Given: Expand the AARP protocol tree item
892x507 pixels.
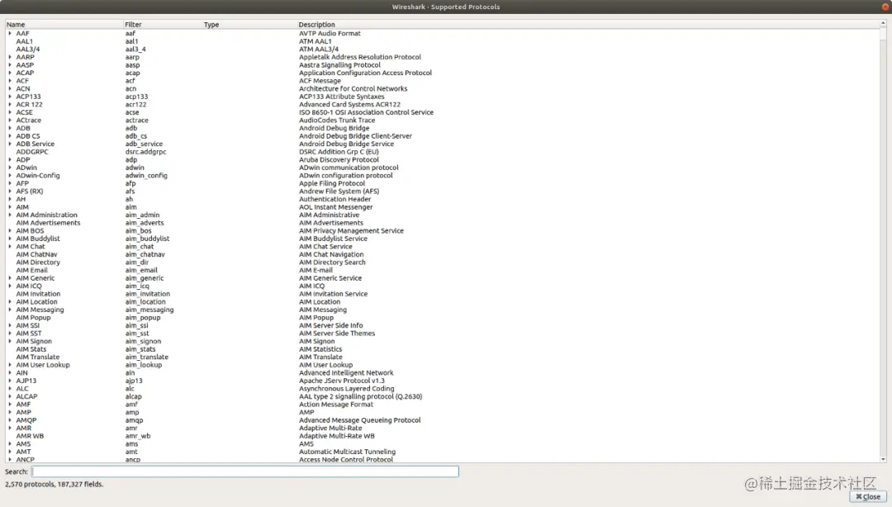Looking at the screenshot, I should click(x=10, y=58).
